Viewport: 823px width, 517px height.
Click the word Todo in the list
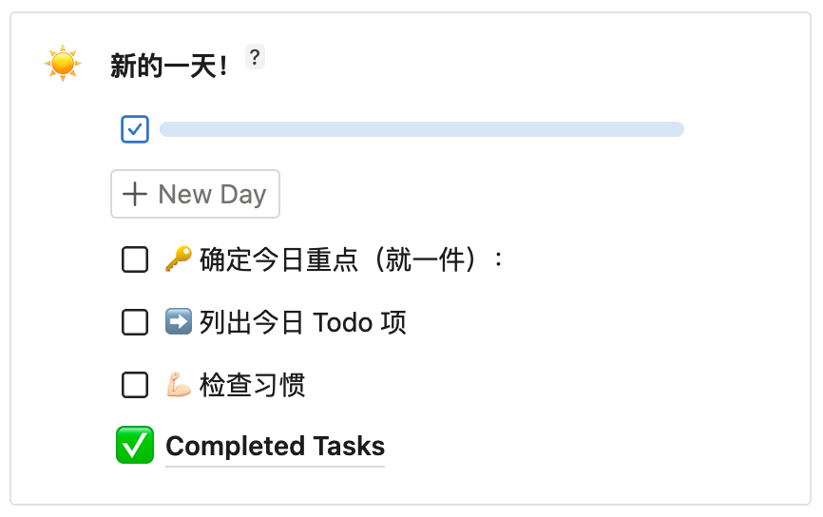tap(342, 323)
